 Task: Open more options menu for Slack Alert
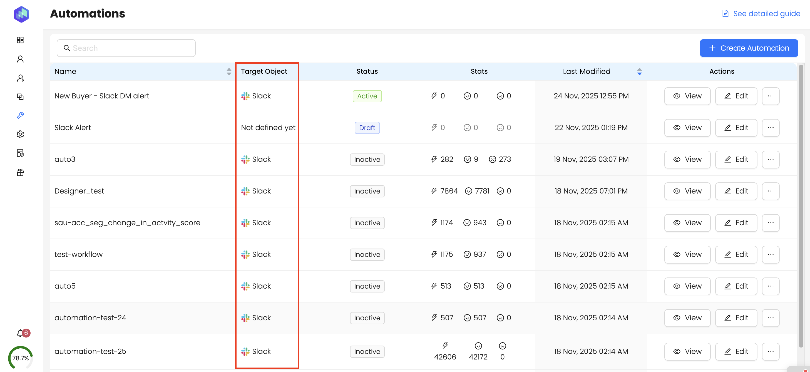(770, 128)
